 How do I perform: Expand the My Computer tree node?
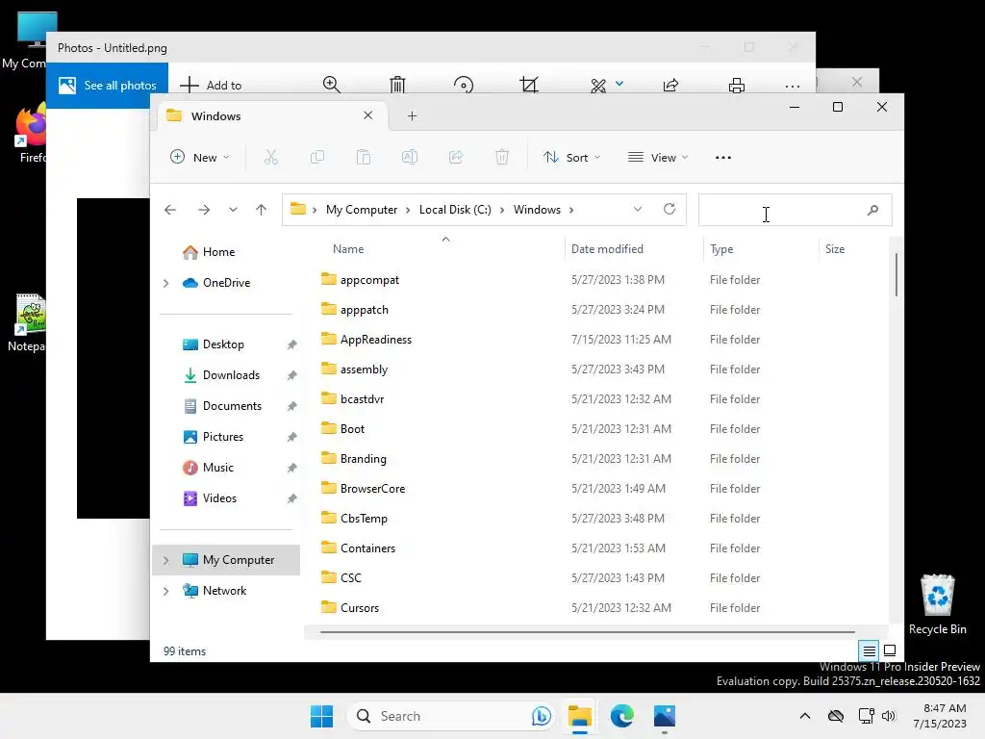tap(165, 560)
